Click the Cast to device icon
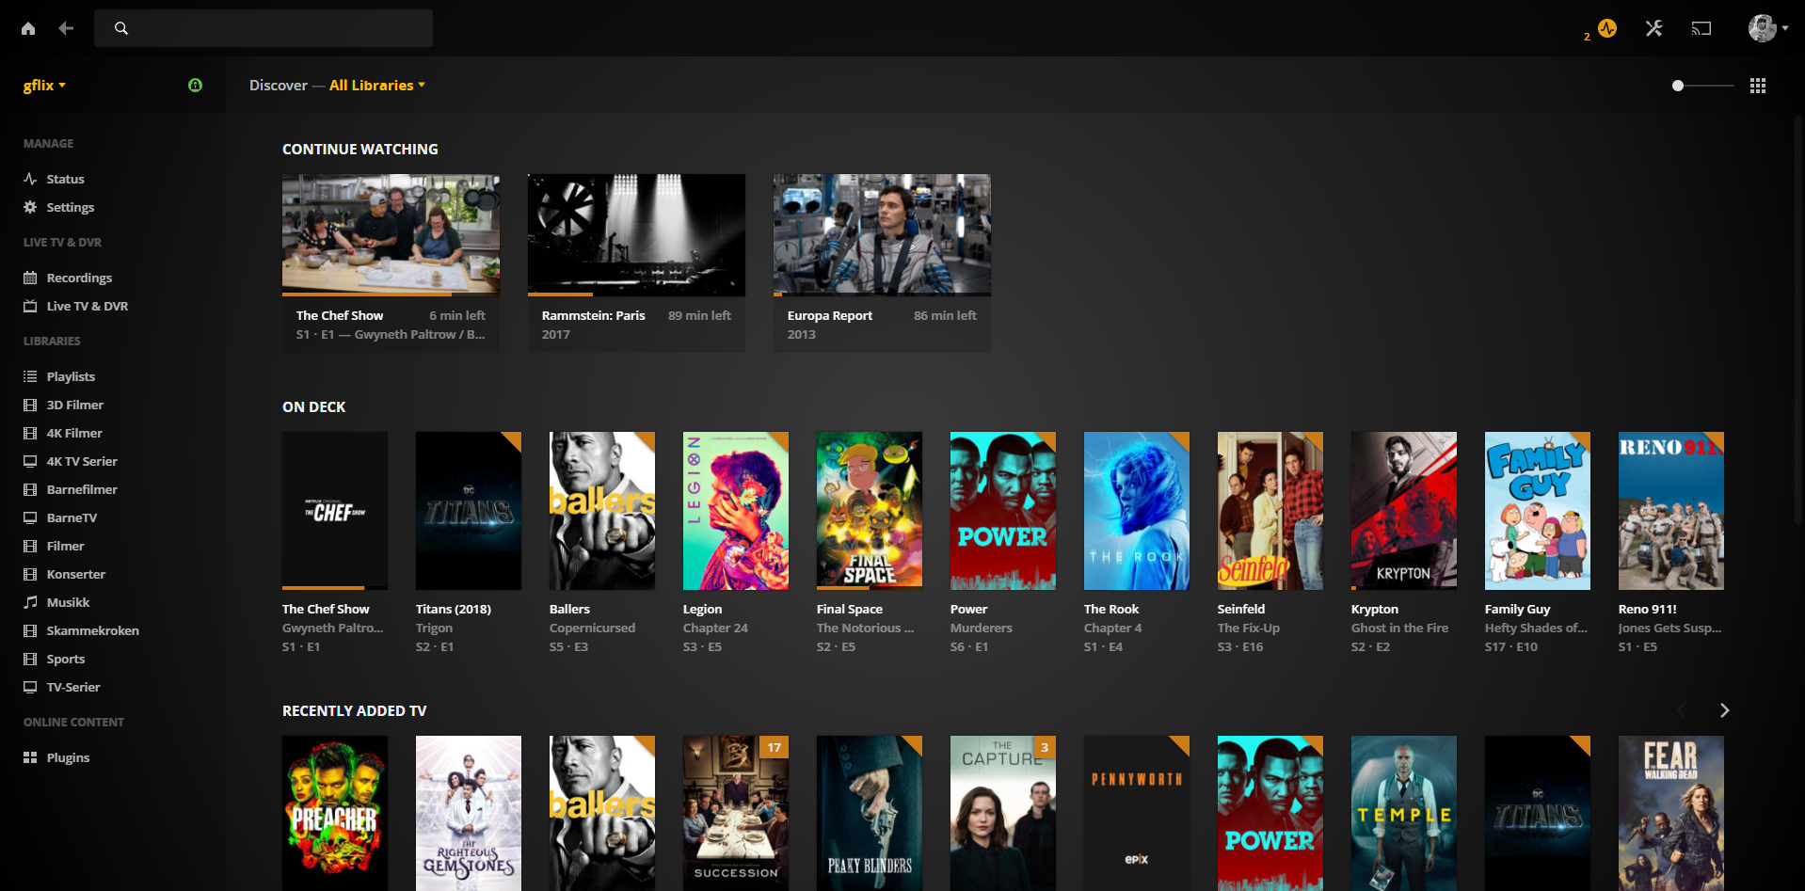The height and width of the screenshot is (891, 1805). click(x=1701, y=28)
